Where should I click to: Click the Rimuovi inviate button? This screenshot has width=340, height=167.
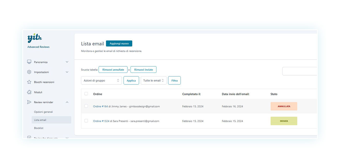pyautogui.click(x=143, y=70)
